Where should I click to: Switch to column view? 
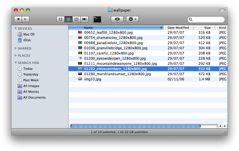coord(76,19)
